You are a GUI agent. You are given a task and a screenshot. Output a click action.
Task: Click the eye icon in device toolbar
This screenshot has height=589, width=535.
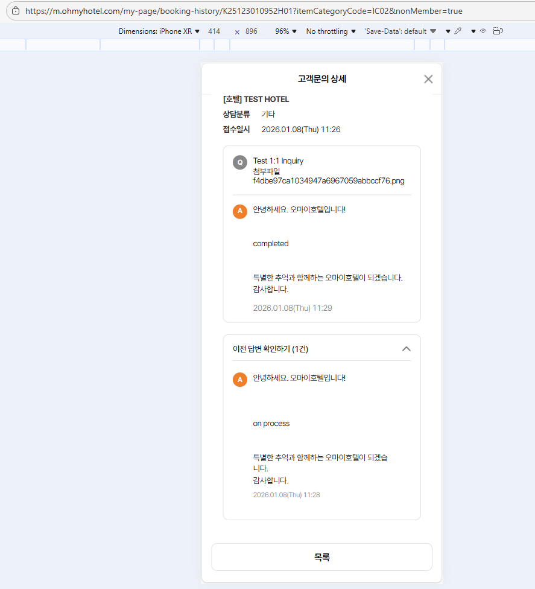coord(483,31)
